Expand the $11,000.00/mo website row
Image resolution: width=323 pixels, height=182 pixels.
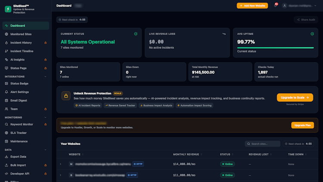[61, 175]
